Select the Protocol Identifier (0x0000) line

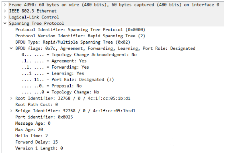pos(80,30)
